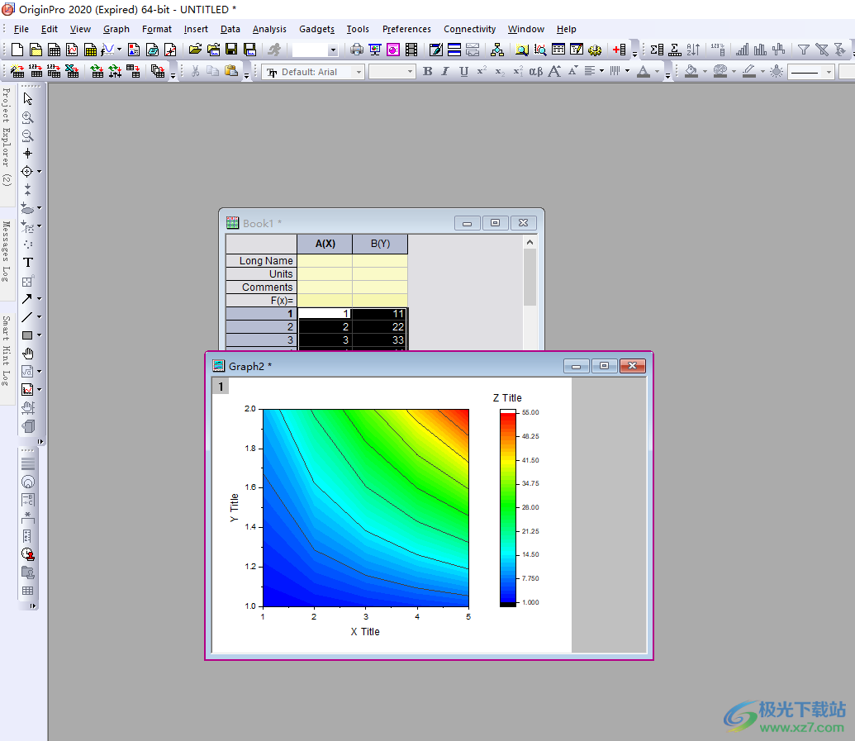This screenshot has height=741, width=855.
Task: Click the Greek alpha-beta symbols icon
Action: pos(536,71)
